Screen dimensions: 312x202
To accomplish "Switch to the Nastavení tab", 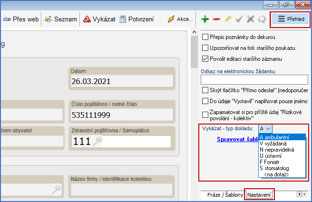I will pos(260,195).
